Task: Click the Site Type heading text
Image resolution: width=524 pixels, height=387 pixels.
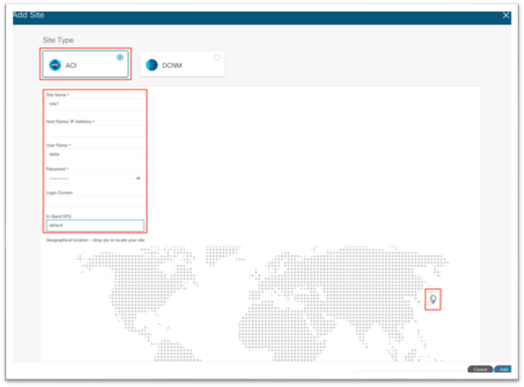Action: pos(58,40)
